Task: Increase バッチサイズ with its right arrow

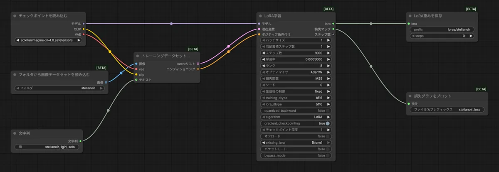Action: [x=329, y=40]
